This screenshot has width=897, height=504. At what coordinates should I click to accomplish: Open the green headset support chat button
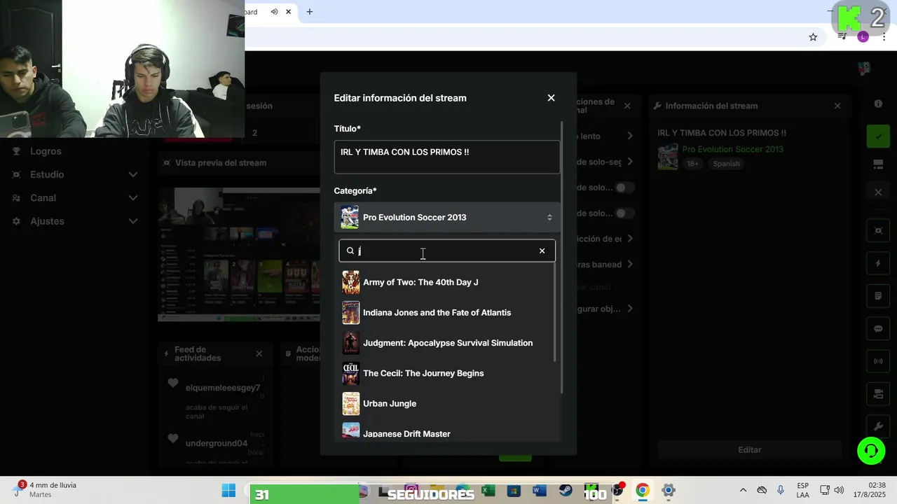point(871,451)
